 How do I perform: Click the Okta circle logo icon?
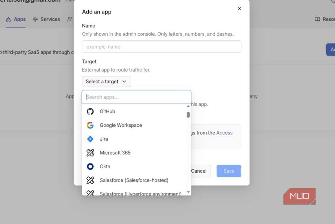[90, 166]
